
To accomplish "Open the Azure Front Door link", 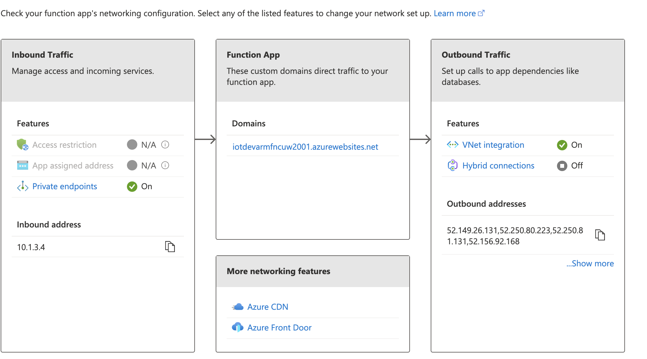I will (279, 328).
